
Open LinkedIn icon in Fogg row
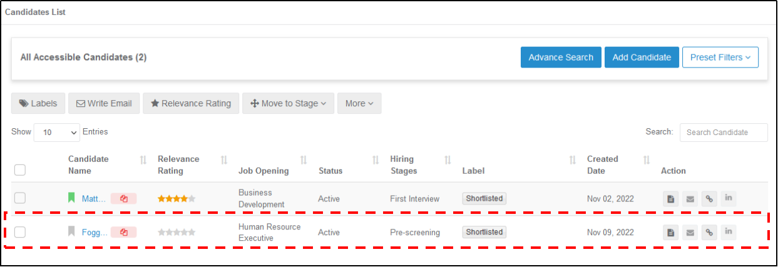point(729,232)
